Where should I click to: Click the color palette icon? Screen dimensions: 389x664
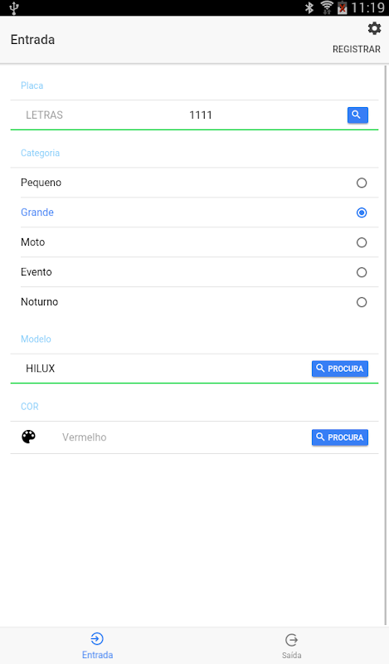pos(29,437)
